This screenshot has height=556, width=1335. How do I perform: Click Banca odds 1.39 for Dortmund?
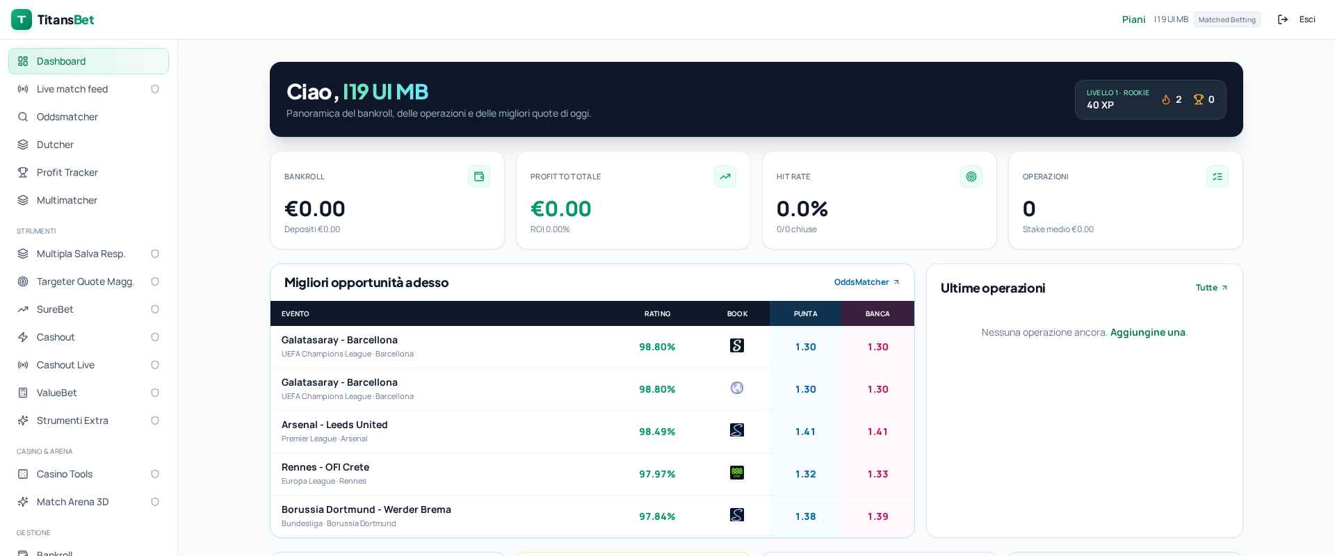click(x=877, y=516)
